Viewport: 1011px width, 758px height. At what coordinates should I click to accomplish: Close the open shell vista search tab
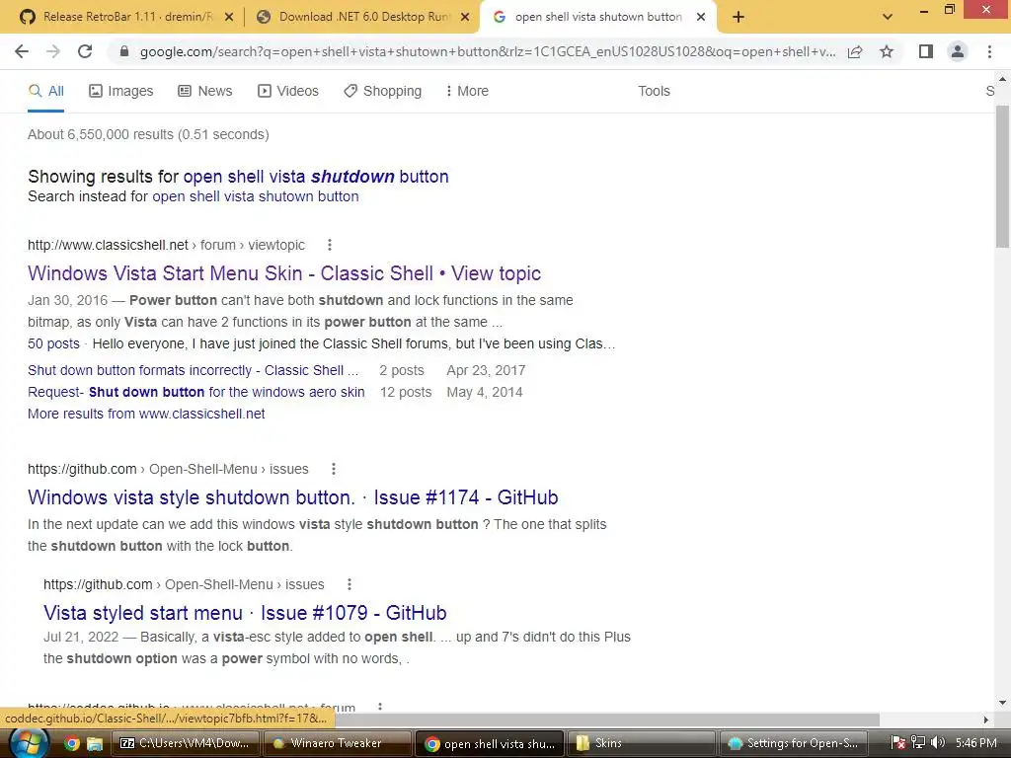click(x=701, y=18)
